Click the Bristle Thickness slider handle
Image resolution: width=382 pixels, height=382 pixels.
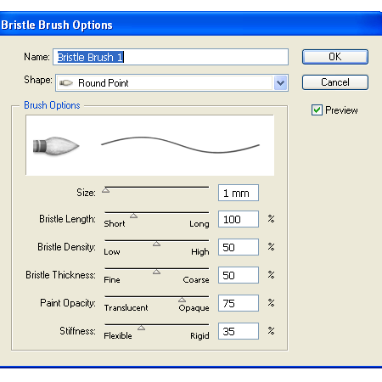point(156,272)
